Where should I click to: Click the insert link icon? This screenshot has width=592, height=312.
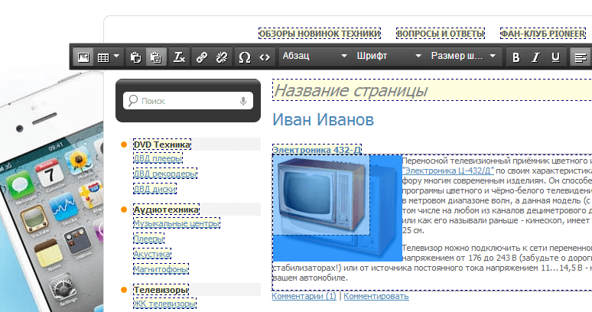(202, 57)
